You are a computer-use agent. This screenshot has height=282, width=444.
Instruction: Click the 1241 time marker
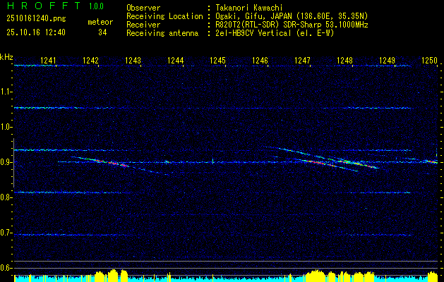pos(48,60)
